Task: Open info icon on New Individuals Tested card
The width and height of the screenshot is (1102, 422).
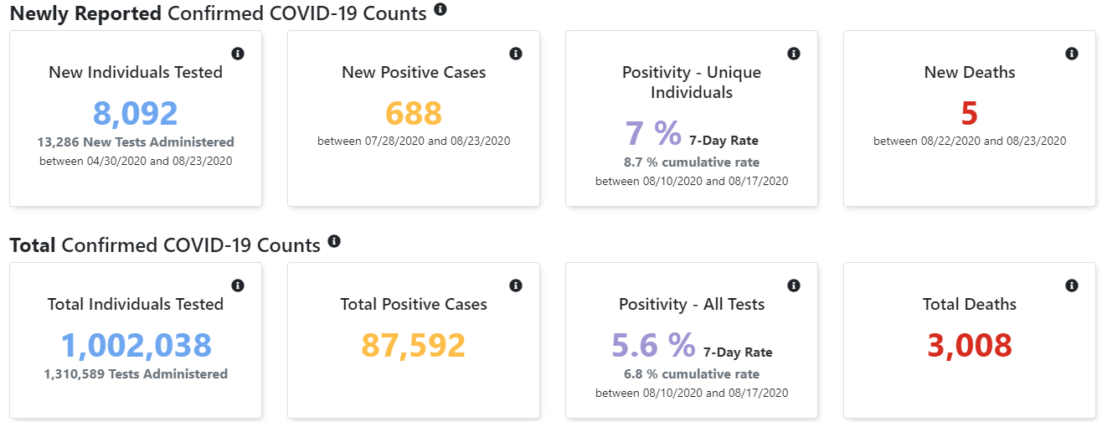Action: (238, 54)
